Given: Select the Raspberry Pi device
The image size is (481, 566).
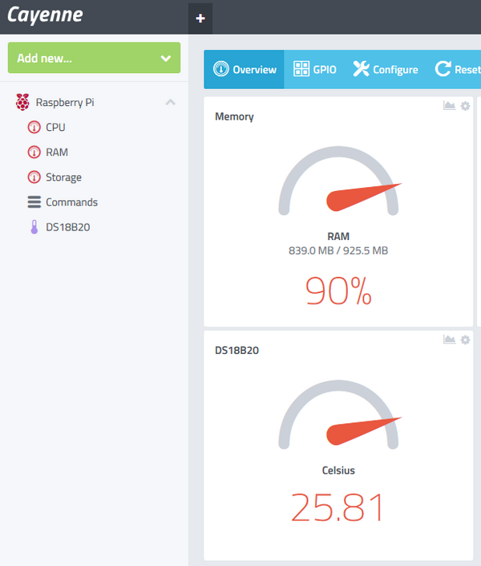Looking at the screenshot, I should pyautogui.click(x=65, y=102).
